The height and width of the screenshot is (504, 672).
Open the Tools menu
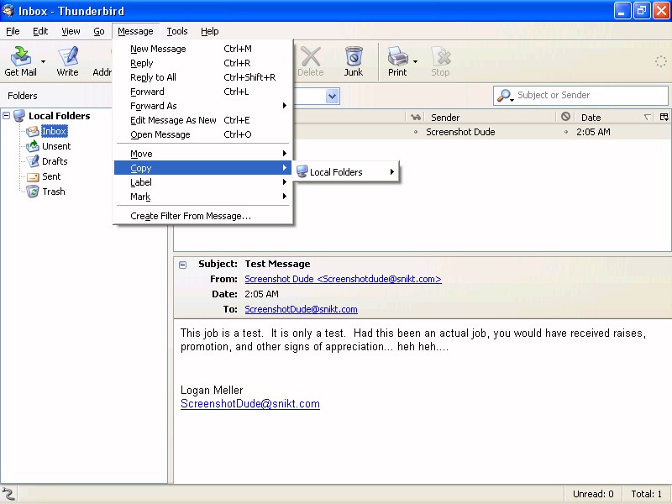click(x=177, y=31)
